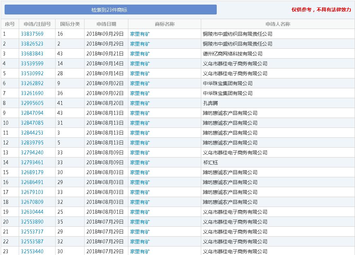Open application number 32793461
Image resolution: width=355 pixels, height=255 pixels.
(32, 162)
